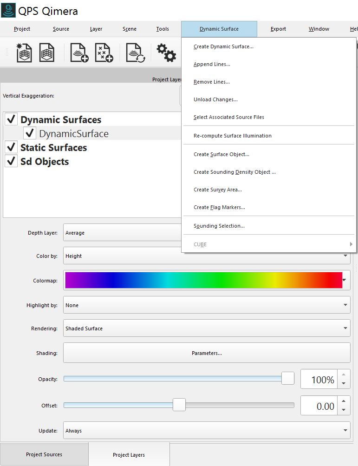Screen dimensions: 358x466
Task: Click the Add Raw Sonar Files icon
Action: [79, 53]
